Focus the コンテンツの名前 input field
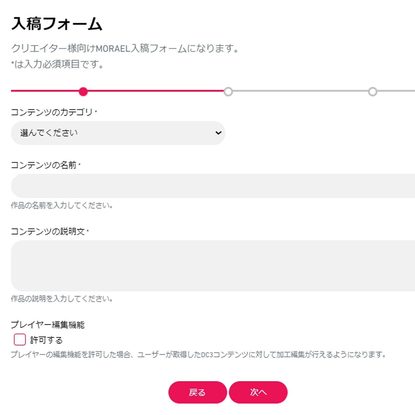 [x=212, y=186]
